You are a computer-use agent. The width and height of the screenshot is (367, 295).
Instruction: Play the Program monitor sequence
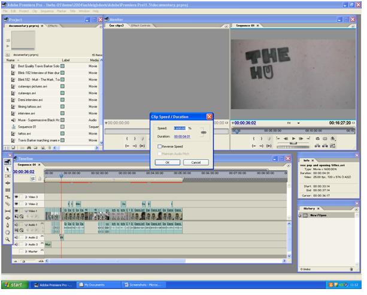click(293, 138)
